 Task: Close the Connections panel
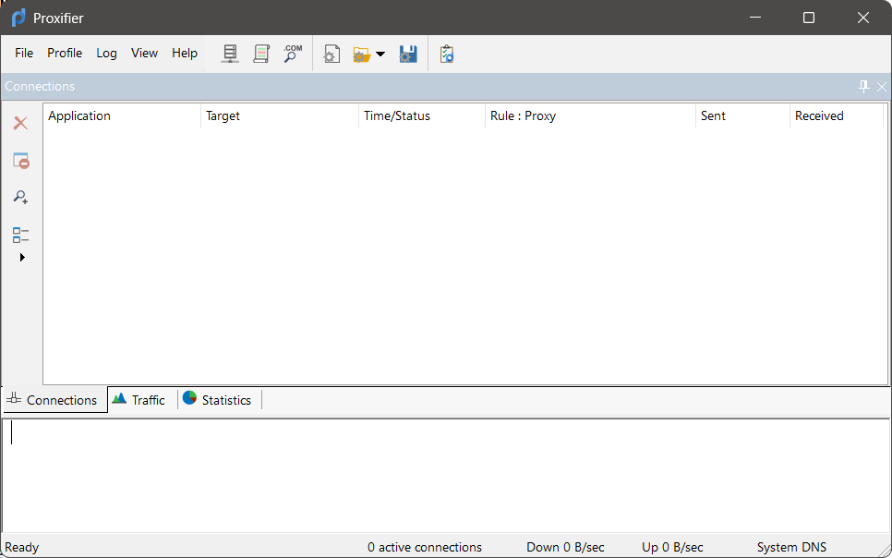(882, 87)
